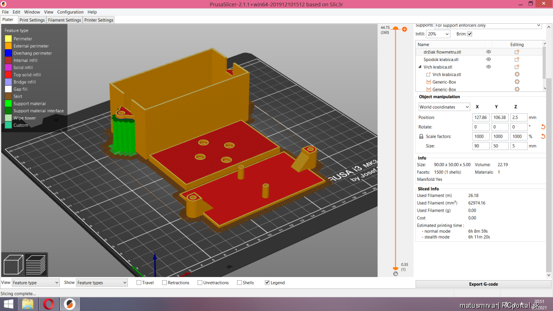The width and height of the screenshot is (553, 311).
Task: Click upper layer slider thumb at 44.75
Action: click(x=395, y=28)
